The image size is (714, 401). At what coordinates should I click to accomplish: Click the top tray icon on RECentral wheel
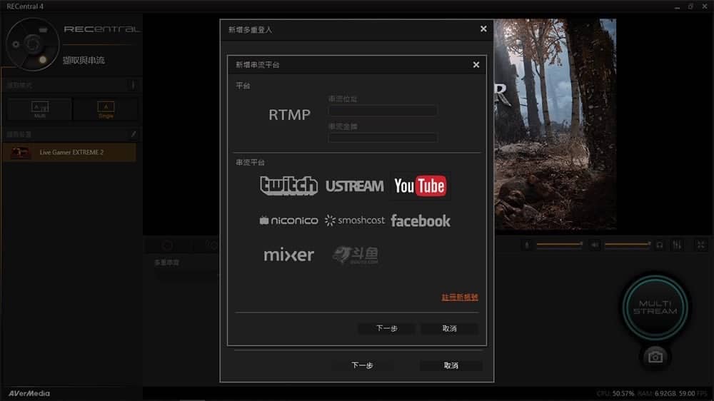click(x=43, y=30)
